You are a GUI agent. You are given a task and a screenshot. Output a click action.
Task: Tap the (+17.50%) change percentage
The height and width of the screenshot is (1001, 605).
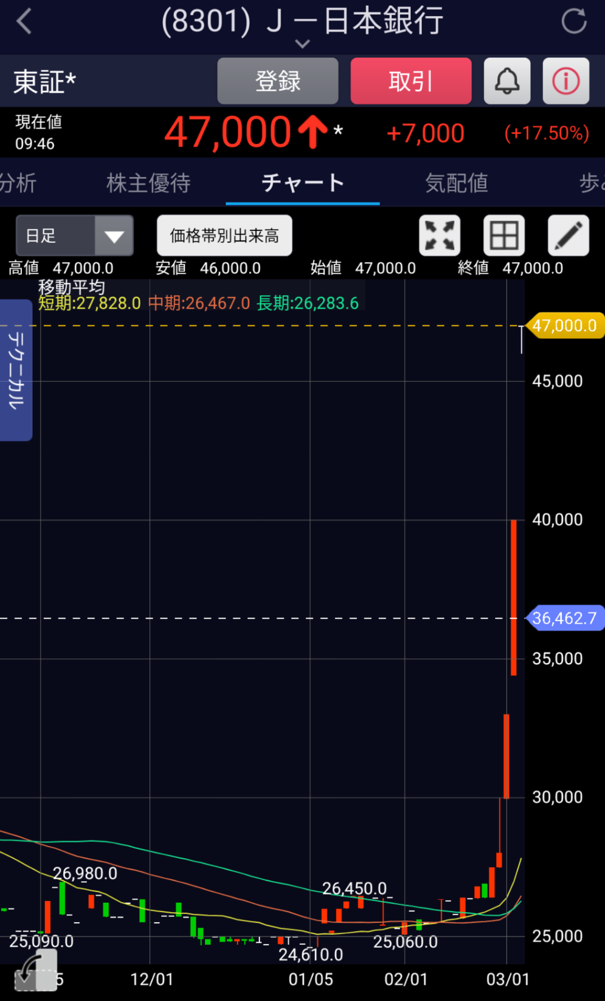tap(546, 133)
